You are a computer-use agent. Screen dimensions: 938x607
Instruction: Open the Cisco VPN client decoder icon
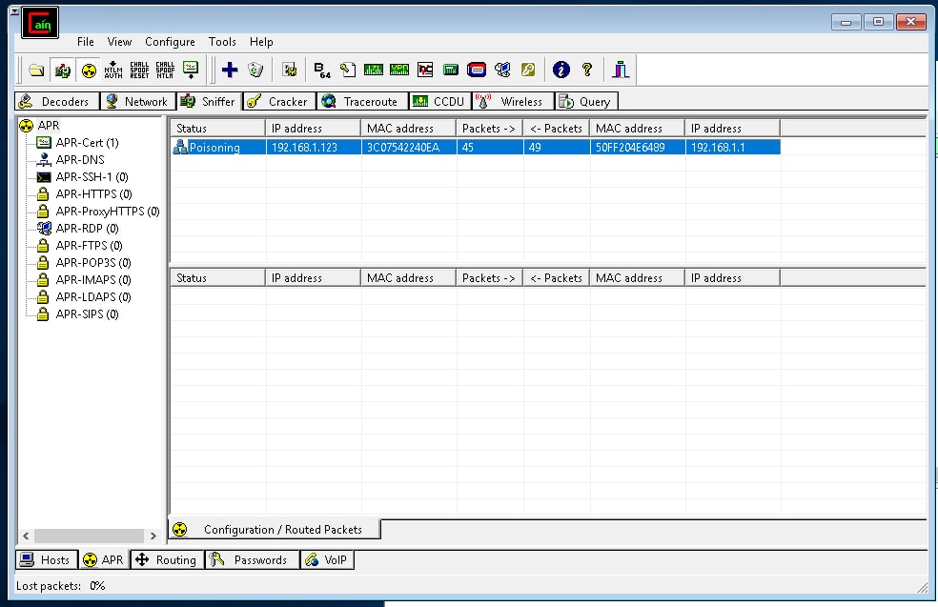tap(399, 70)
